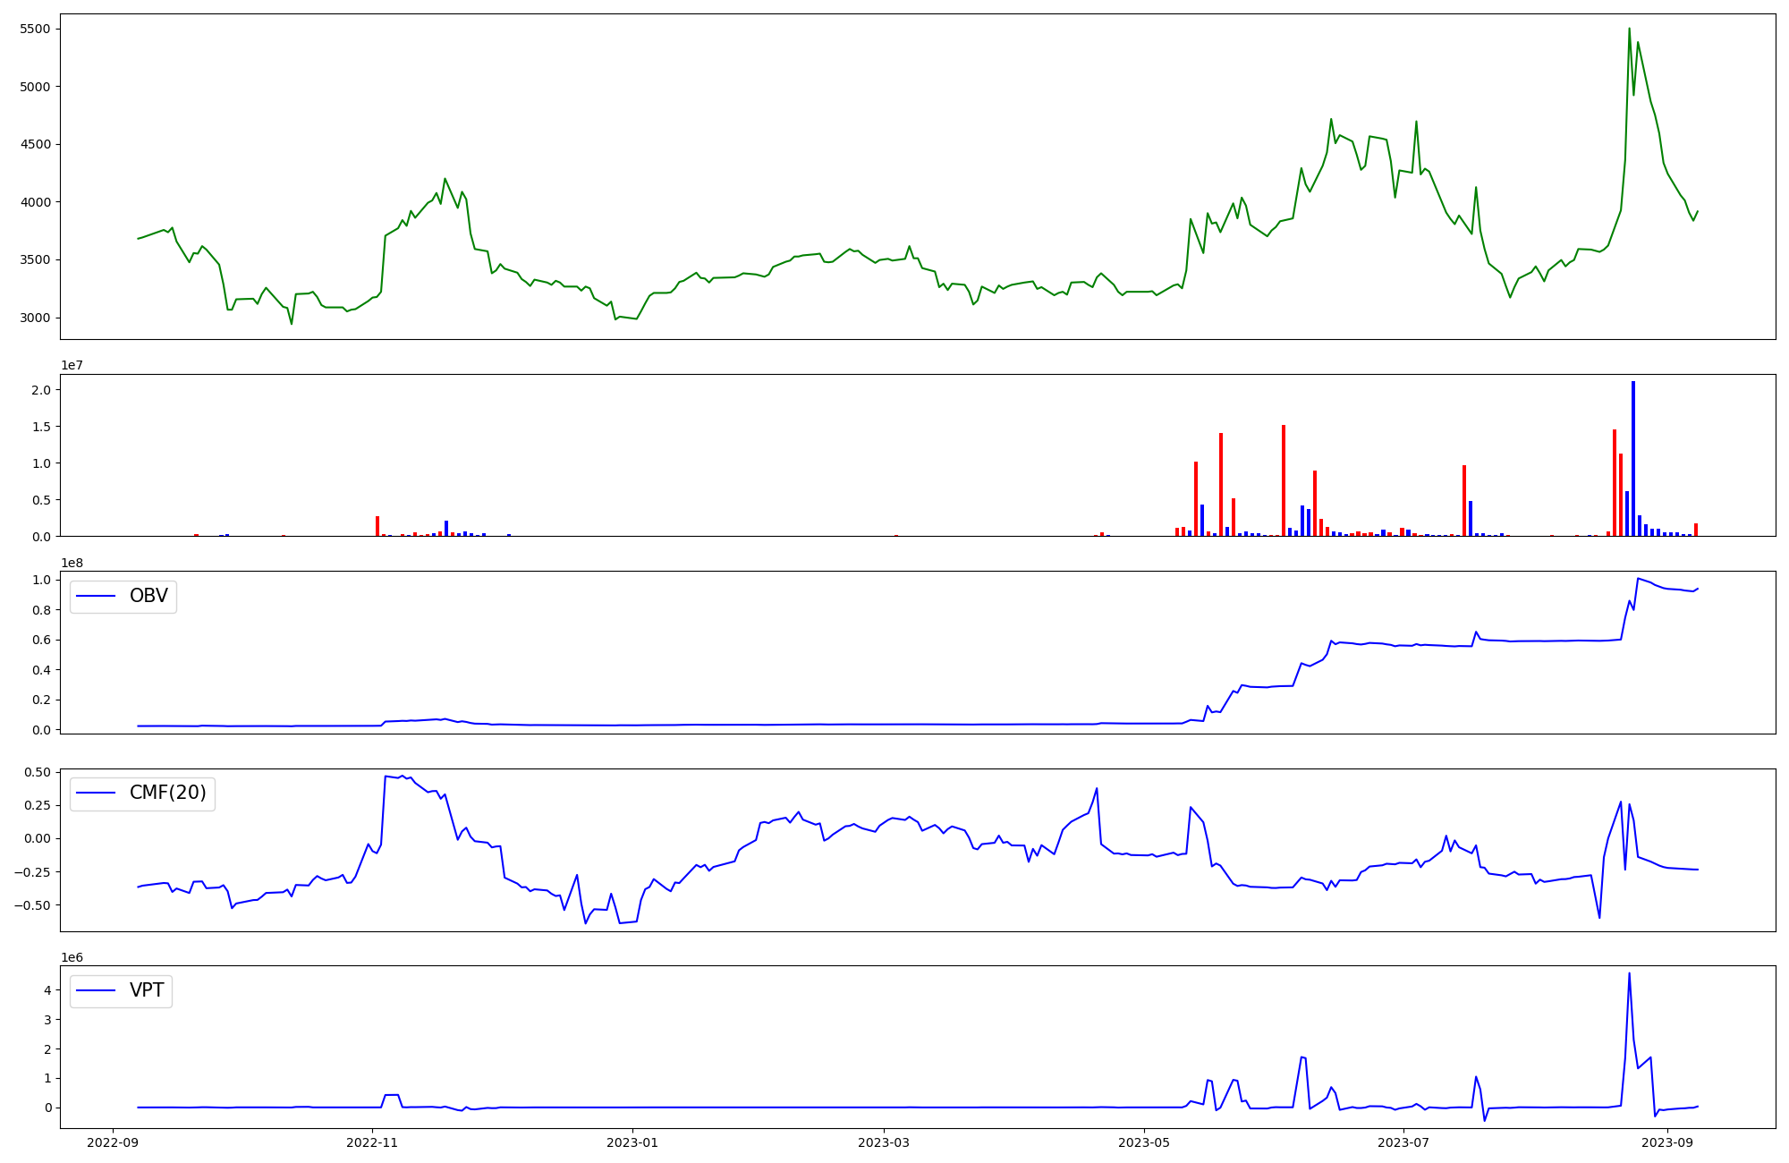Click the 2022-09 x-axis date label
1789x1163 pixels.
(113, 1142)
